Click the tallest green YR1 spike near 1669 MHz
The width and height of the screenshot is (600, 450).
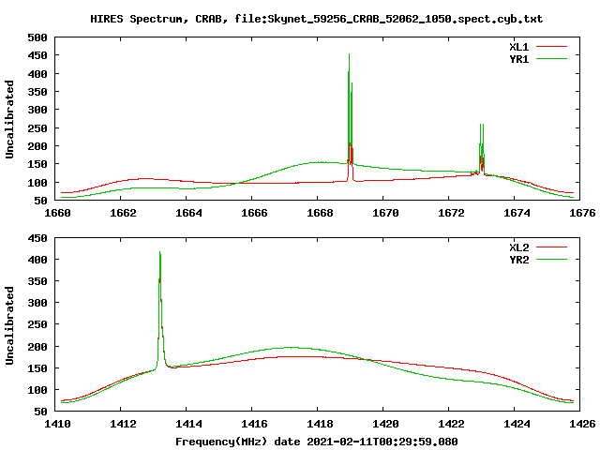tap(350, 109)
